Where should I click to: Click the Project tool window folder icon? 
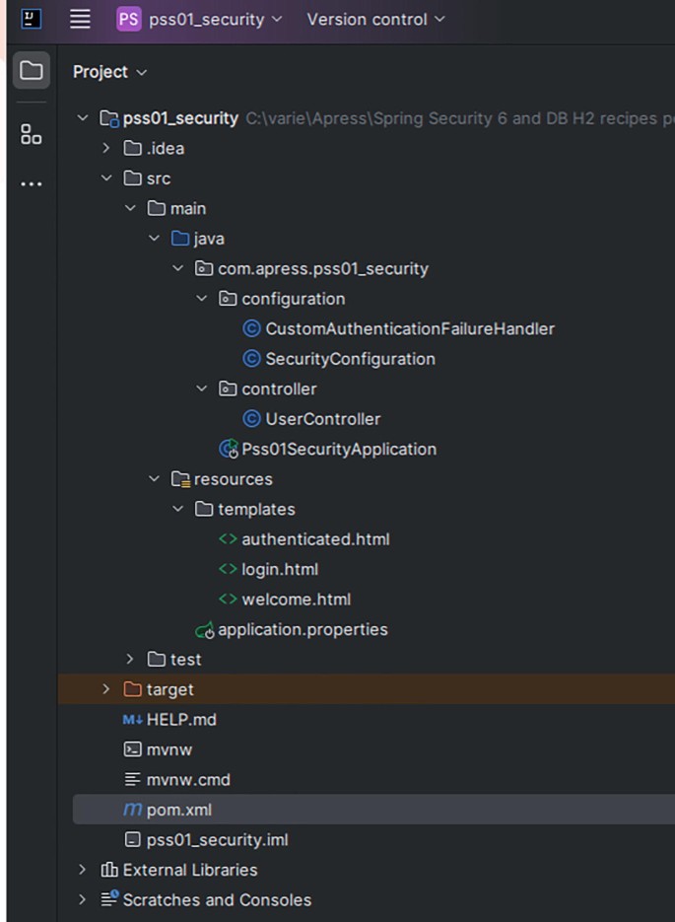(x=32, y=71)
